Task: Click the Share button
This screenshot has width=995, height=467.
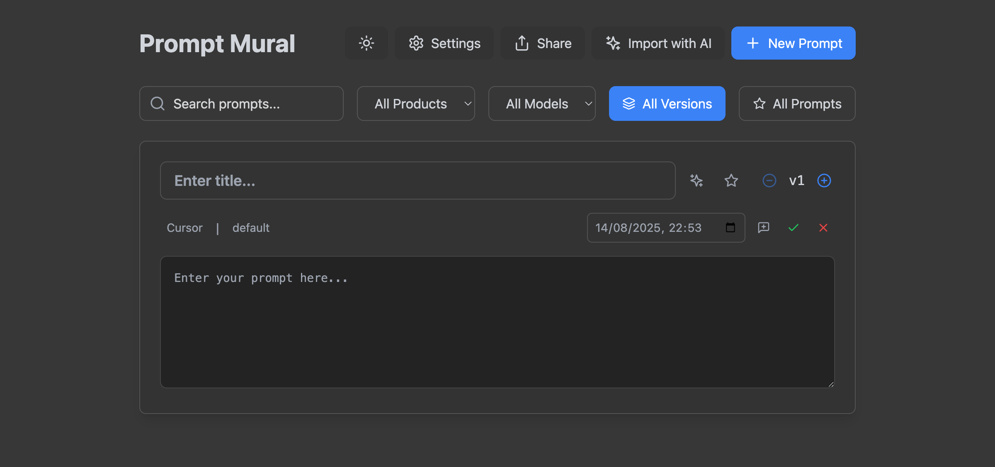Action: tap(542, 43)
